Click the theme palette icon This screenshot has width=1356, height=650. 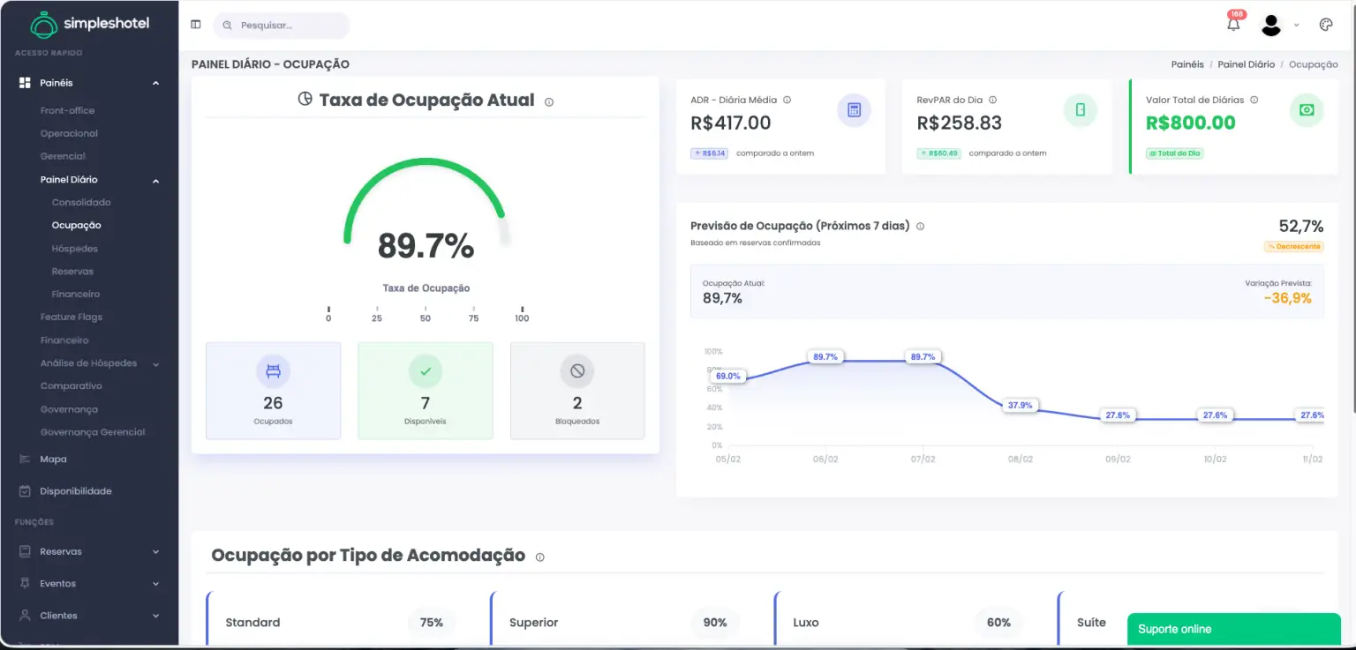[1325, 24]
